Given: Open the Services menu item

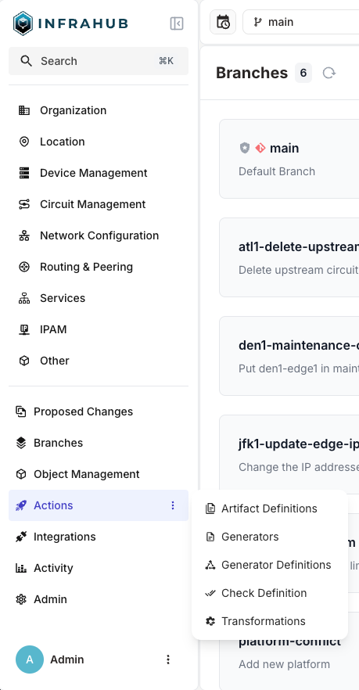Looking at the screenshot, I should [x=99, y=298].
